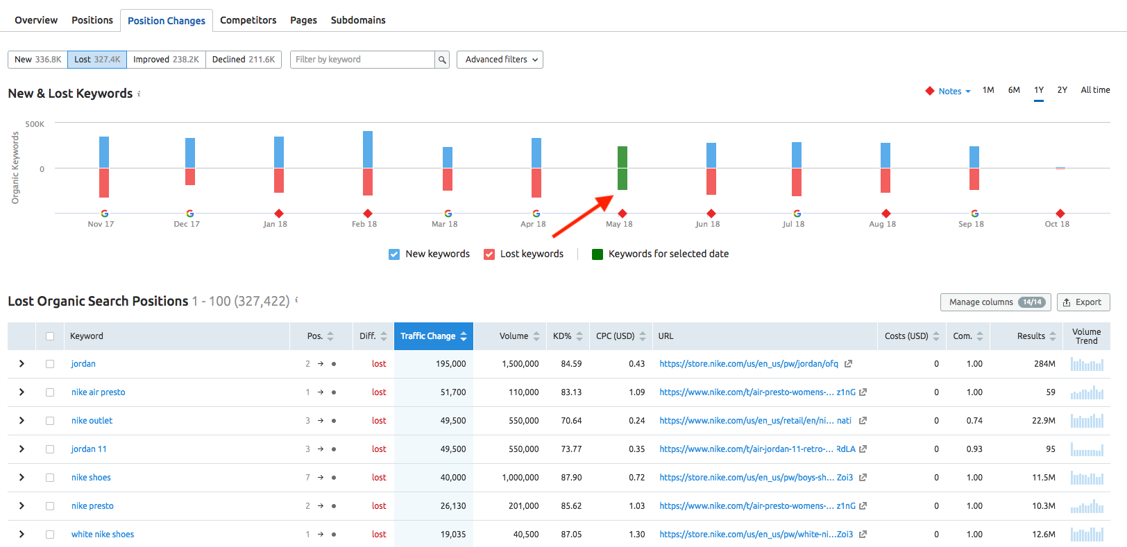Click the Google update marker at Sep 18

[974, 214]
